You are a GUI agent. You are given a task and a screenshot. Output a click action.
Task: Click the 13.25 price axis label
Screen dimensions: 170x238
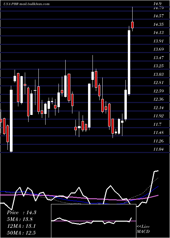tap(158, 66)
